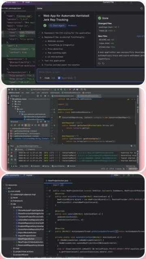The width and height of the screenshot is (146, 259).
Task: Select AddressBookResource class in project tree
Action: 34,119
